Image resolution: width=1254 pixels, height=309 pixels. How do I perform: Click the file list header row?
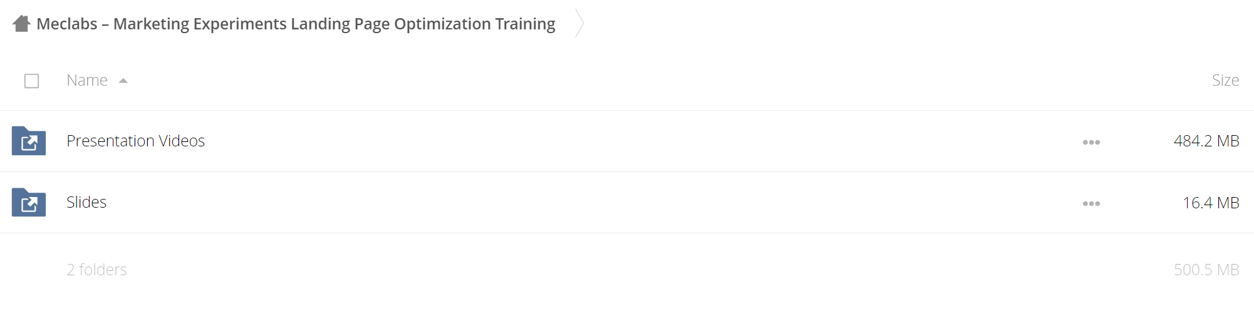(x=627, y=81)
